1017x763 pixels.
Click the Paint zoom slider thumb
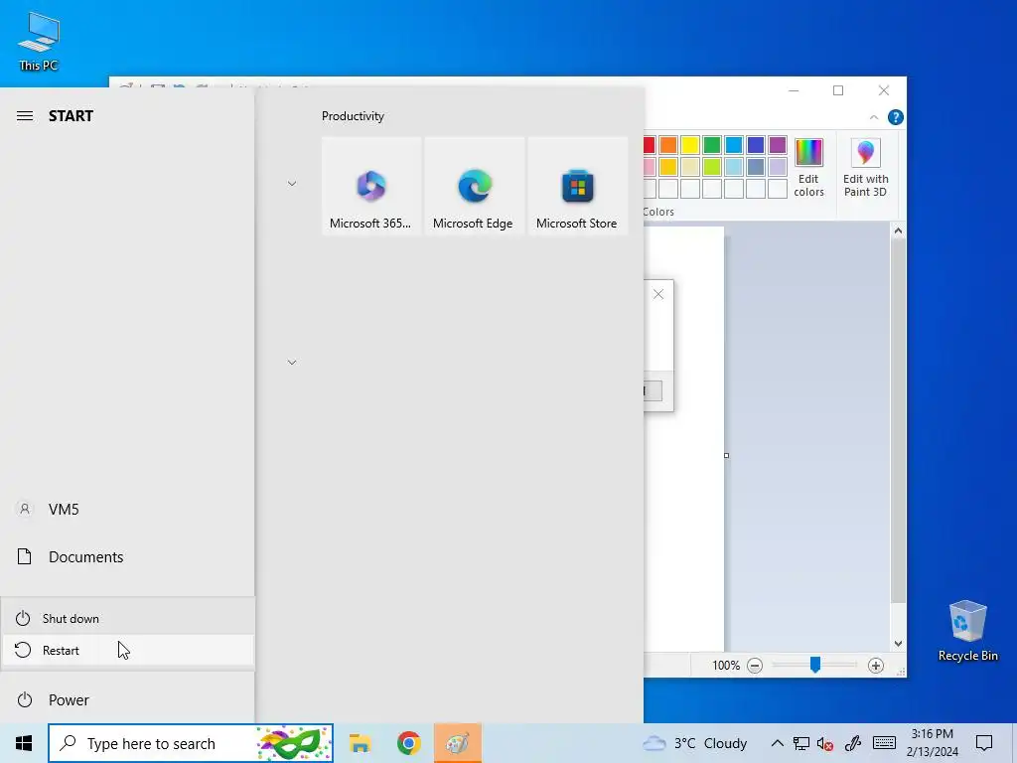pyautogui.click(x=815, y=665)
